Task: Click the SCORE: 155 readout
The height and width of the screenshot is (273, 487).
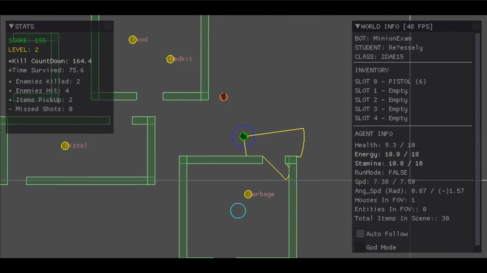Action: click(x=27, y=40)
